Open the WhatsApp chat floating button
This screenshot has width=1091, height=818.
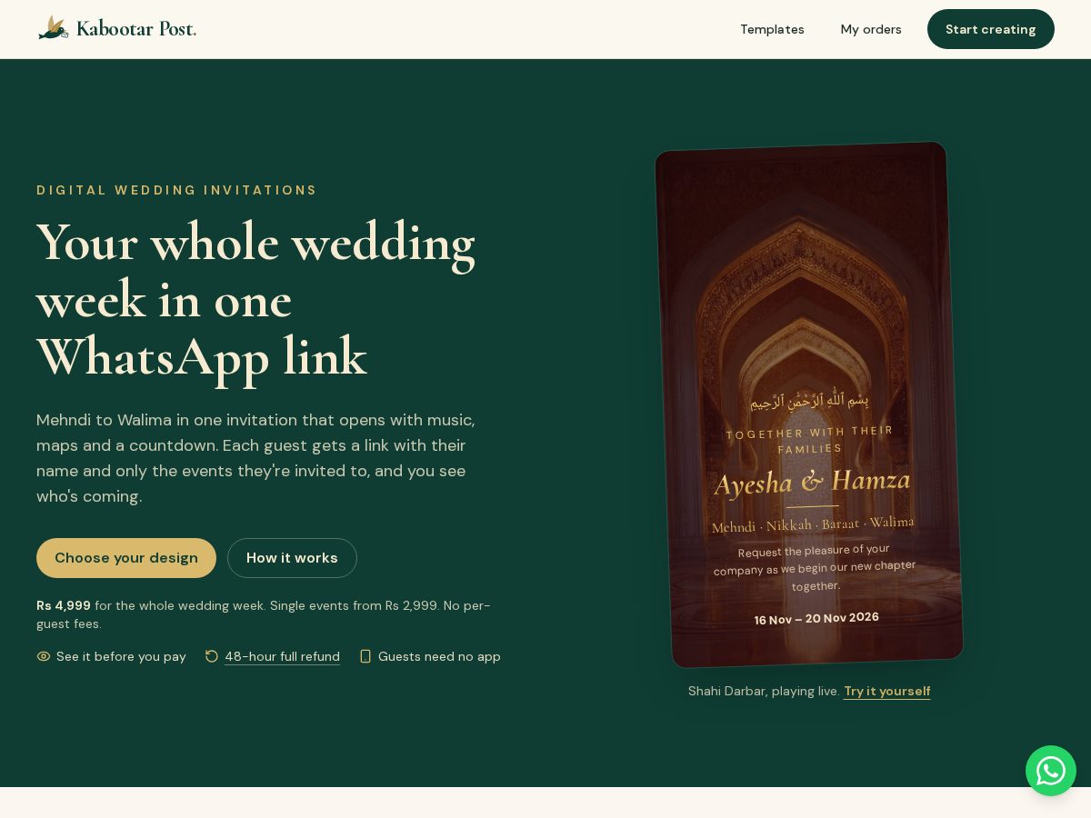1051,771
